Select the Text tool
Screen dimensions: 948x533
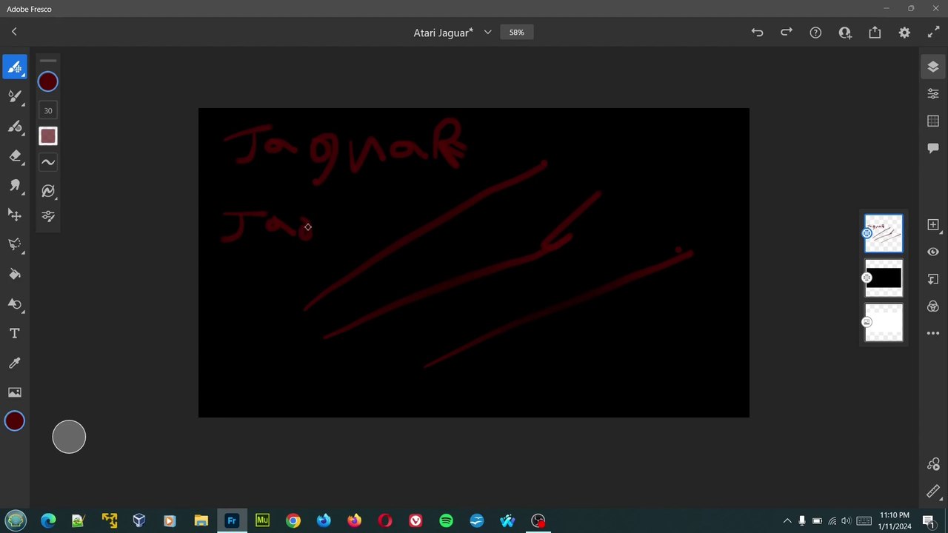coord(15,334)
